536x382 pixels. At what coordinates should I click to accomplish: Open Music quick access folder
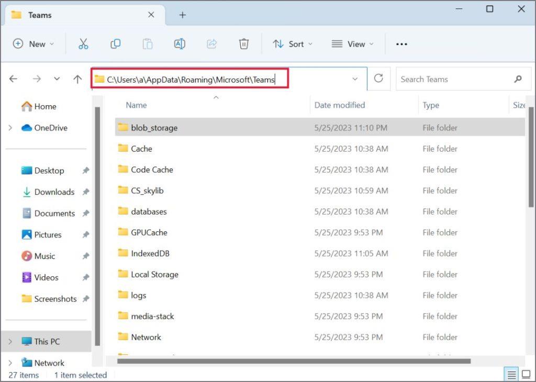coord(38,256)
